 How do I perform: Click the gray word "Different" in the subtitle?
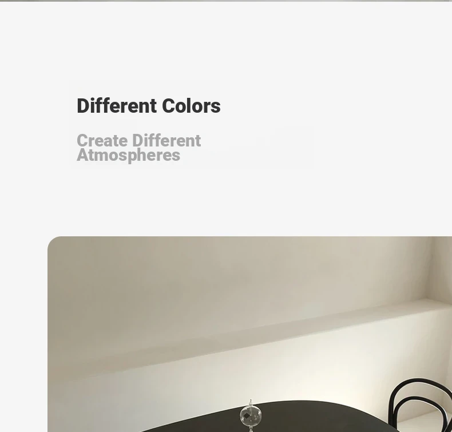pyautogui.click(x=166, y=141)
